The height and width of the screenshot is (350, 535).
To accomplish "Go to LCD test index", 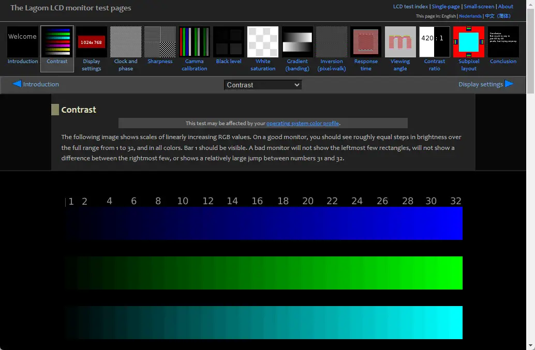I will 410,7.
